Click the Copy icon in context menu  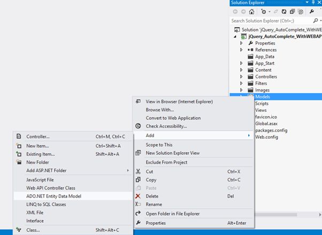[x=138, y=180]
